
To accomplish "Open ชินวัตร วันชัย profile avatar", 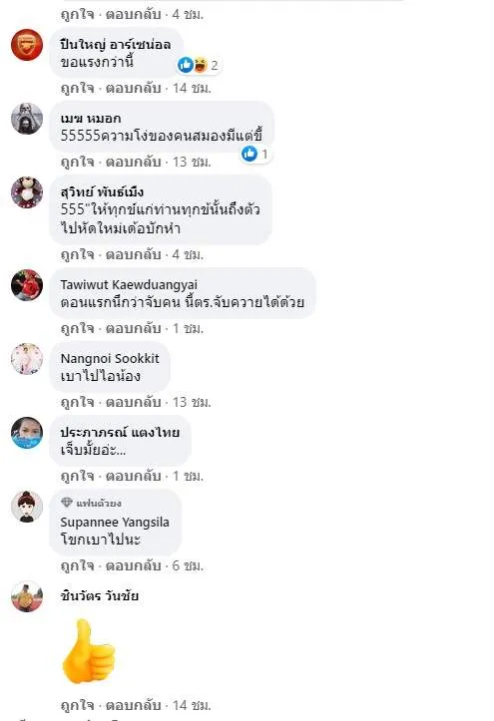I will (27, 596).
